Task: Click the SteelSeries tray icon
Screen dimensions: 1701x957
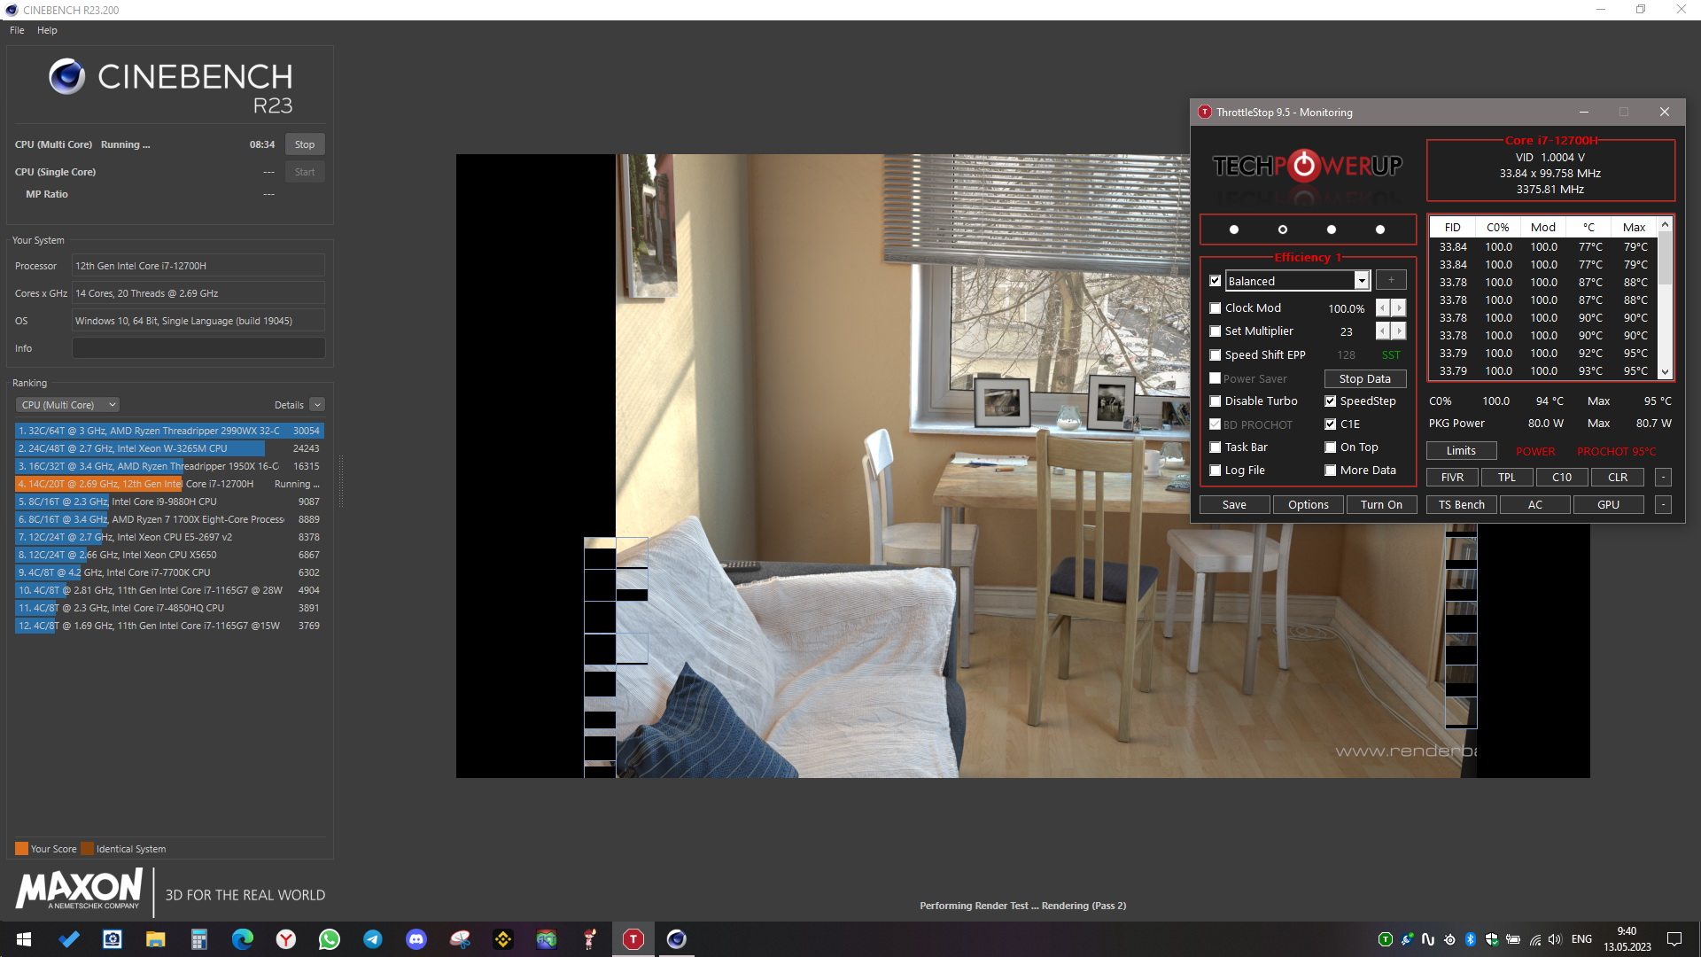Action: point(1449,939)
